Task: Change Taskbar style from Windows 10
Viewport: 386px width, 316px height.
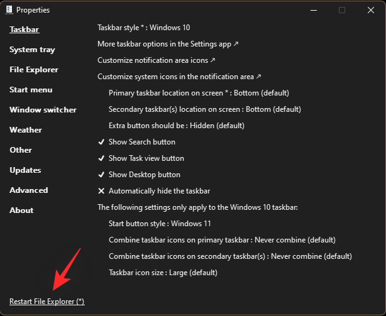Action: 143,28
